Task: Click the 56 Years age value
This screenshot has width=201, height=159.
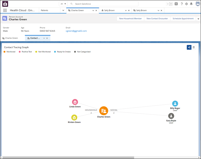Action: point(25,31)
